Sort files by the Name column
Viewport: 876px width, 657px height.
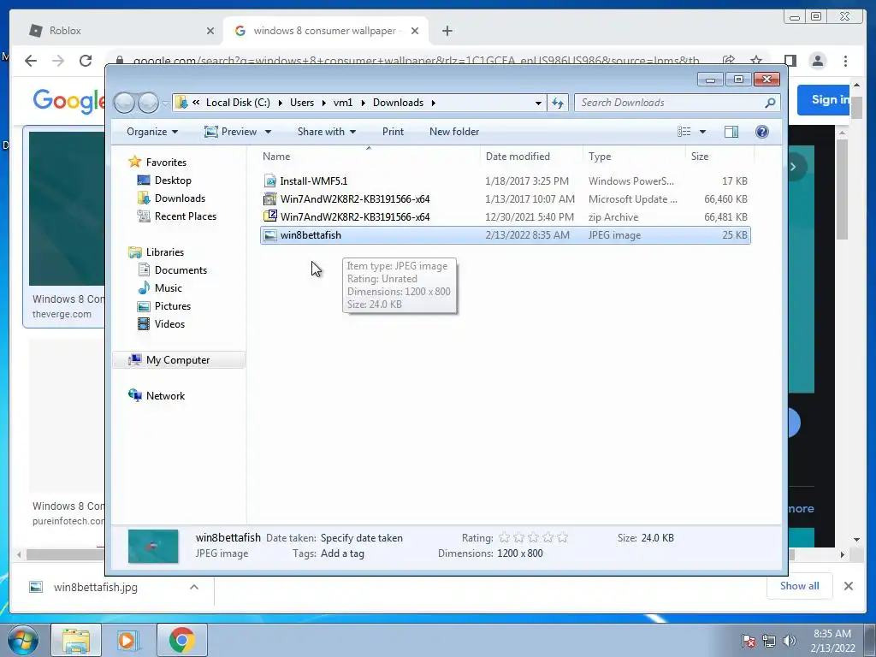276,157
